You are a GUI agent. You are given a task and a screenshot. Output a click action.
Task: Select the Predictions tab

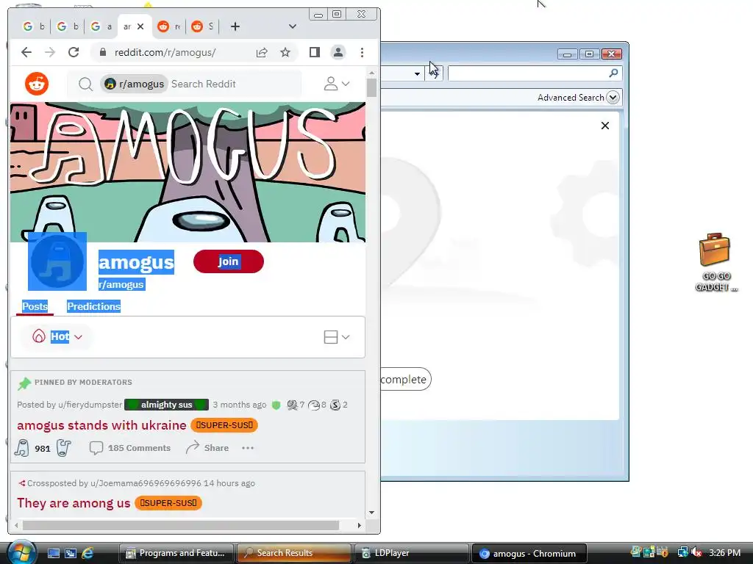pyautogui.click(x=93, y=306)
